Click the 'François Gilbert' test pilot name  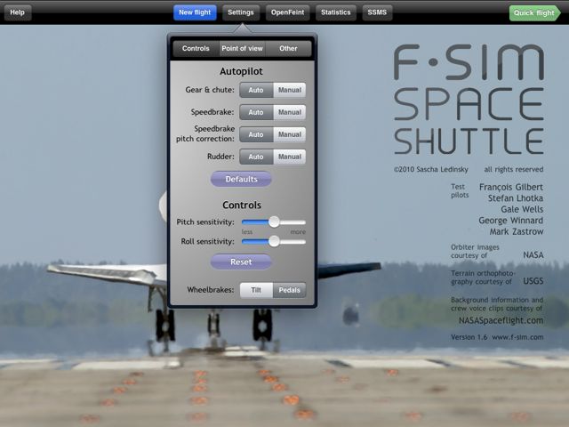(511, 188)
